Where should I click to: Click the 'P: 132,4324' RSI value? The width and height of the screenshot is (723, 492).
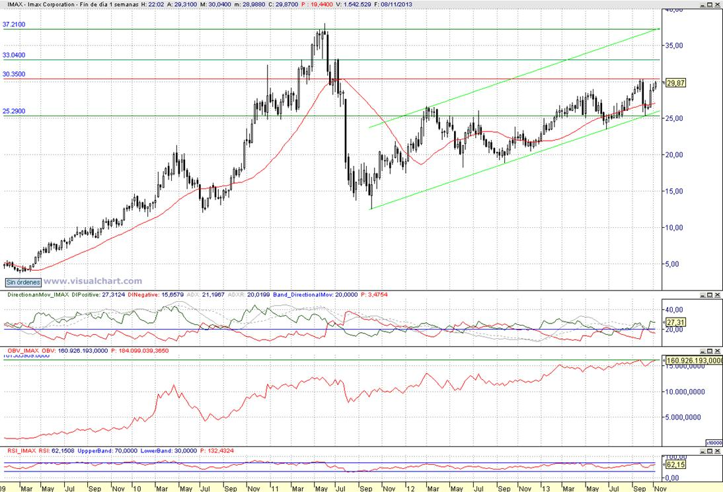click(217, 450)
